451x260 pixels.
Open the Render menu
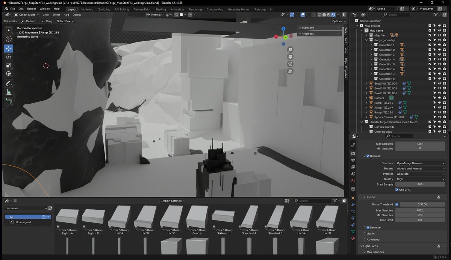pyautogui.click(x=32, y=9)
